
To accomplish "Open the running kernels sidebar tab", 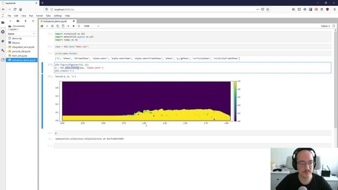I will click(3, 32).
